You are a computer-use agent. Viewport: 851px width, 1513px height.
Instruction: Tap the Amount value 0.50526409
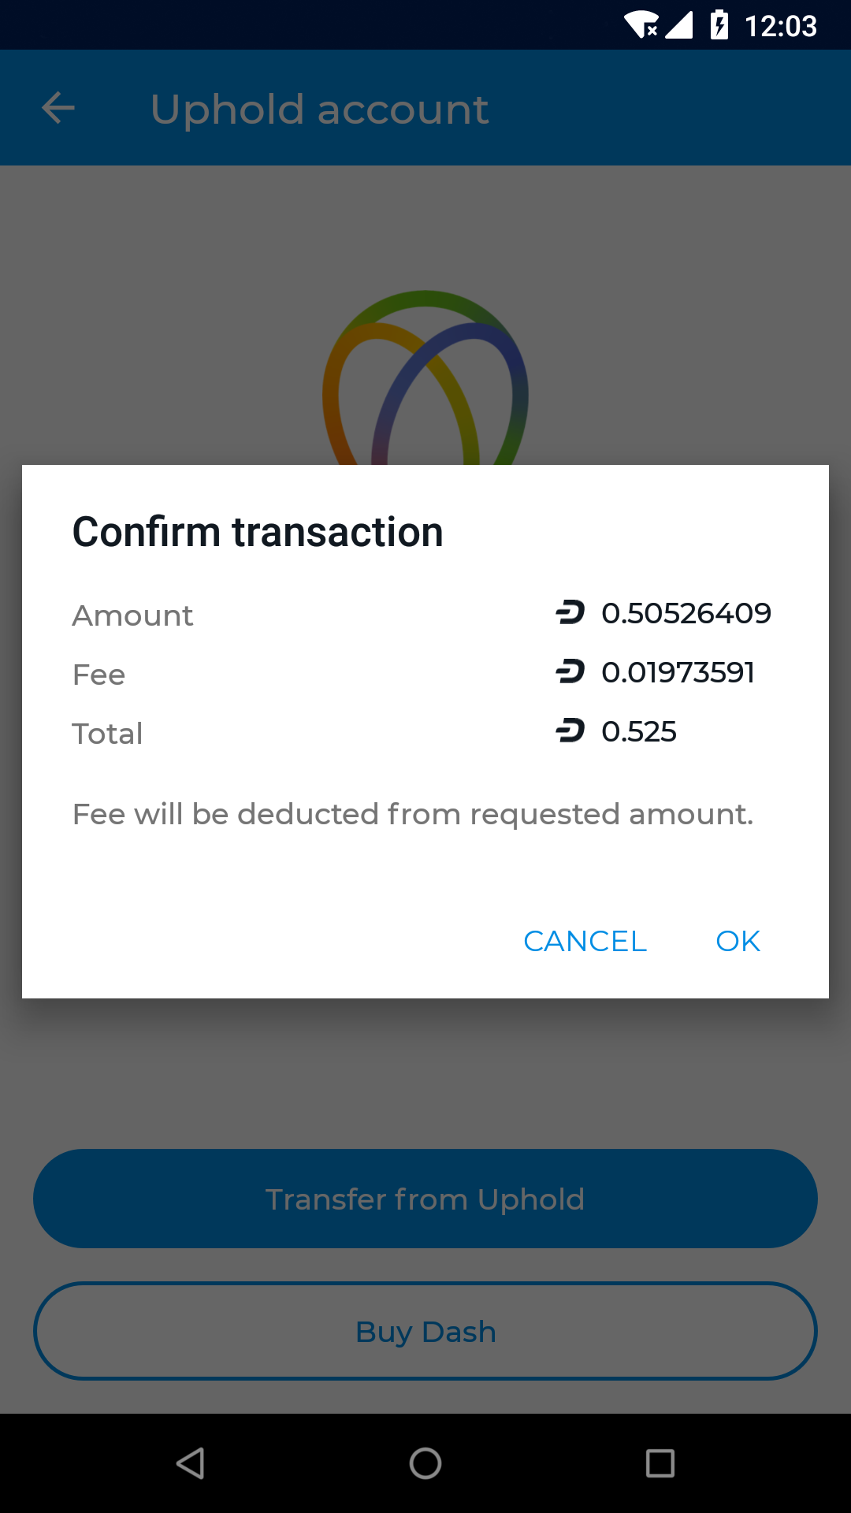pos(686,613)
